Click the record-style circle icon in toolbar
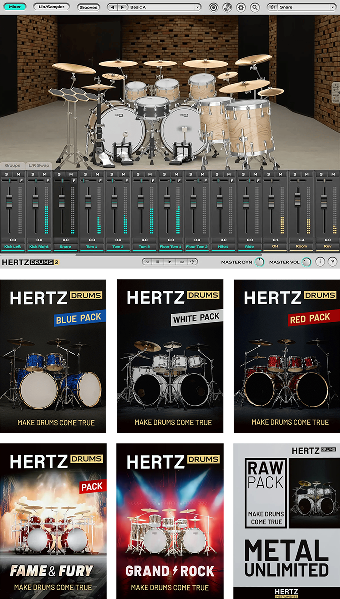Image resolution: width=340 pixels, height=599 pixels. point(213,7)
